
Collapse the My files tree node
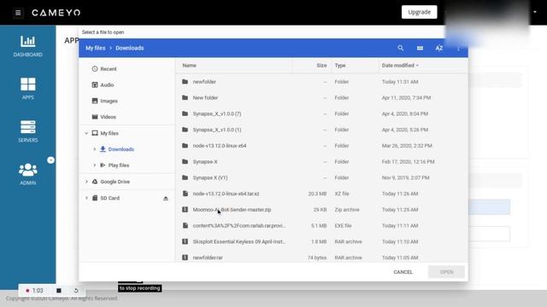tap(86, 133)
